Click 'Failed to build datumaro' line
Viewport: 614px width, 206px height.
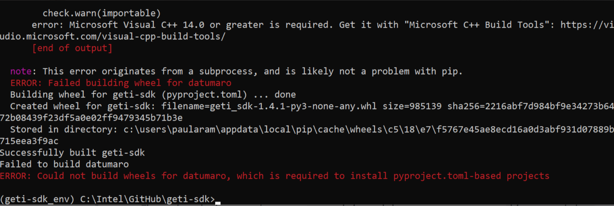pos(64,164)
